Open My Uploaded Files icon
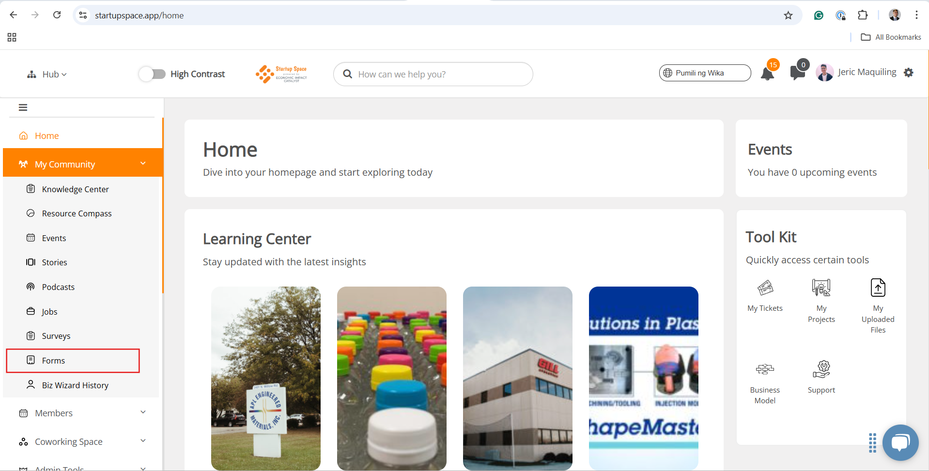The width and height of the screenshot is (929, 471). pyautogui.click(x=878, y=288)
